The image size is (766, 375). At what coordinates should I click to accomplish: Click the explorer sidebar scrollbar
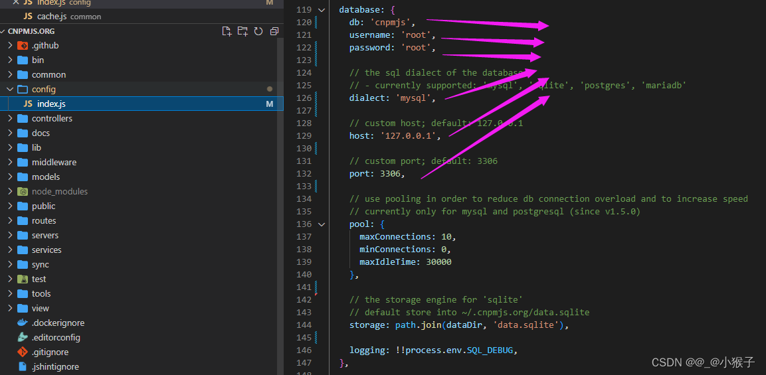(280, 205)
